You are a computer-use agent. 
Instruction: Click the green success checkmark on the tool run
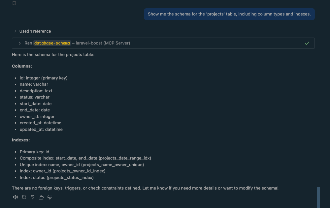coord(307,43)
